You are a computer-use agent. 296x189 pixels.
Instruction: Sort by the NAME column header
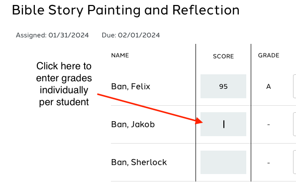(120, 55)
